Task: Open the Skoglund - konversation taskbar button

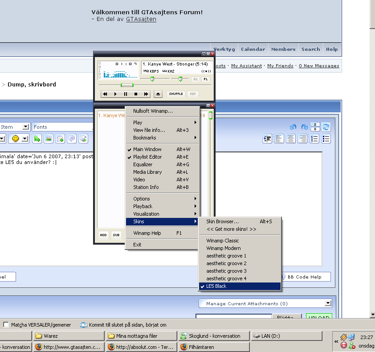Action: coord(214,336)
